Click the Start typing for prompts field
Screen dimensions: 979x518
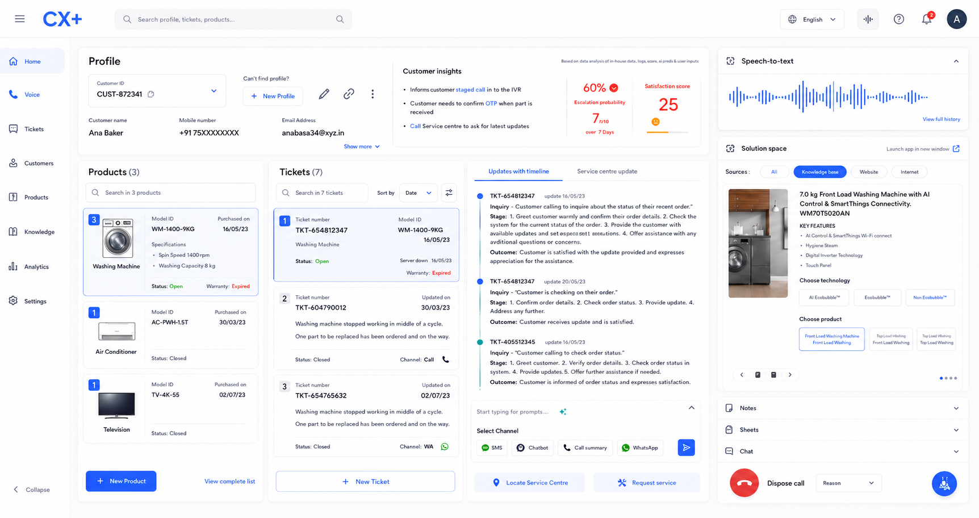pyautogui.click(x=513, y=412)
